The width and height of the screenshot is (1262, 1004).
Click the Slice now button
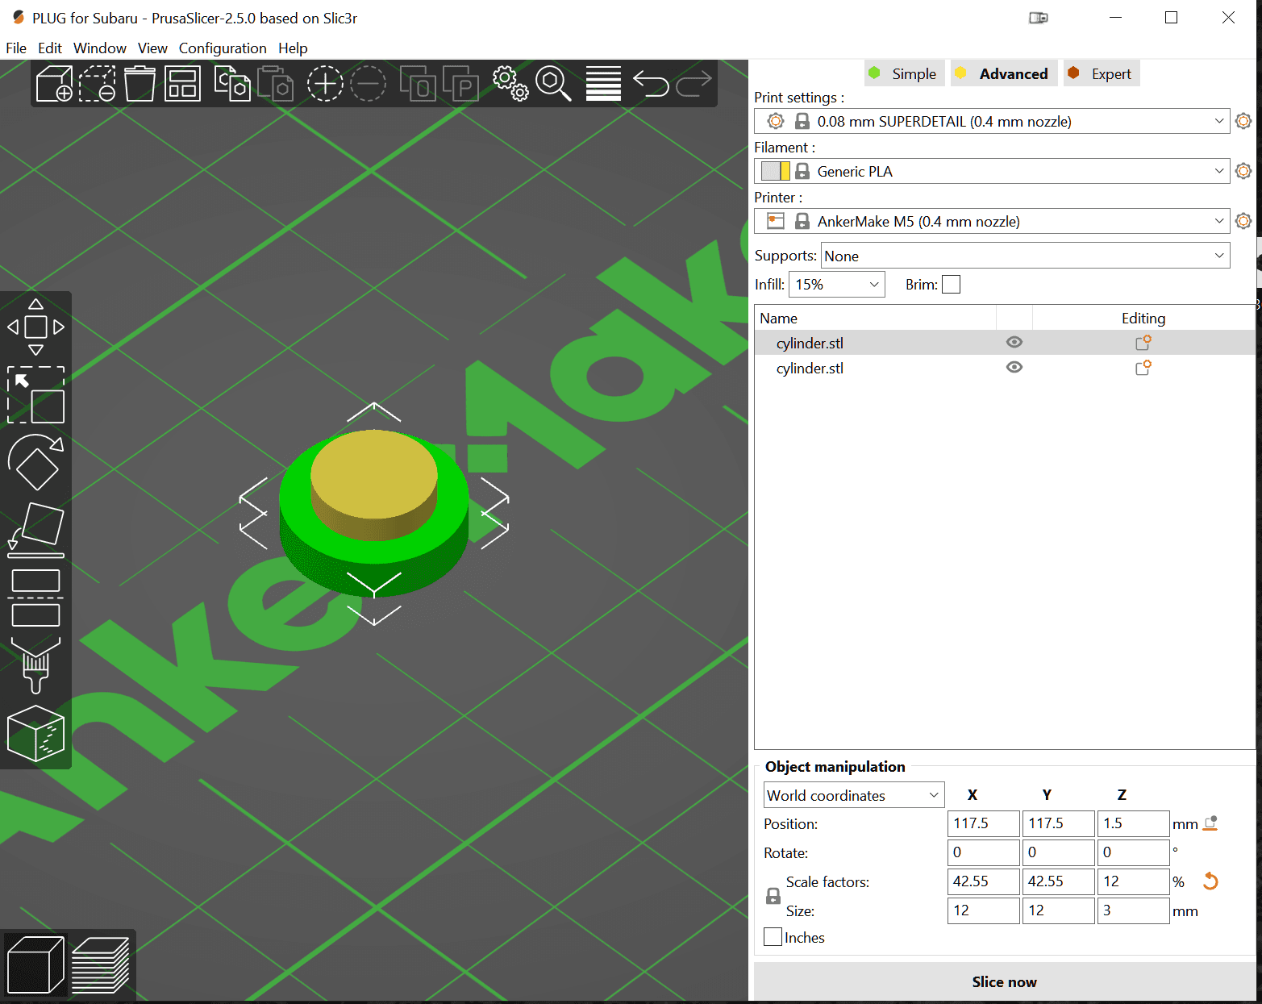(x=1005, y=981)
